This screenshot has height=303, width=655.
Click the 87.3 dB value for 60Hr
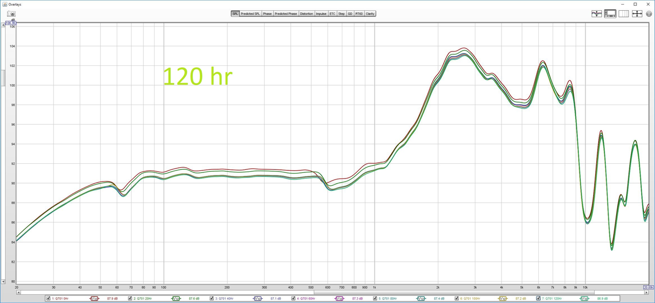pos(358,298)
